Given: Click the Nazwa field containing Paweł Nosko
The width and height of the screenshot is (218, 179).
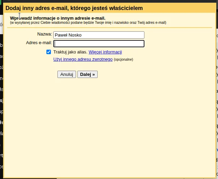Looking at the screenshot, I should [99, 35].
